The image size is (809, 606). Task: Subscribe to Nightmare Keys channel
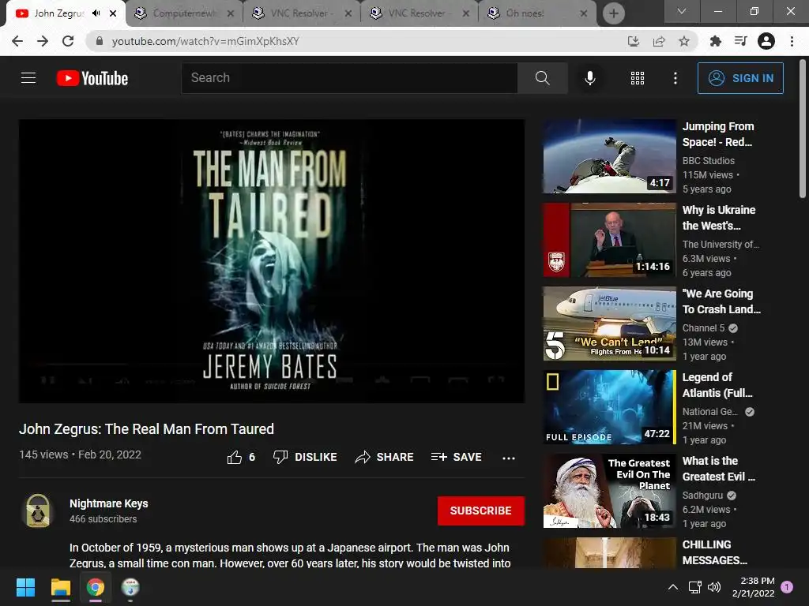(481, 511)
